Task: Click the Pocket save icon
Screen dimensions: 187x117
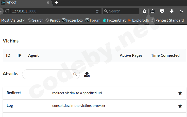Action: click(162, 11)
